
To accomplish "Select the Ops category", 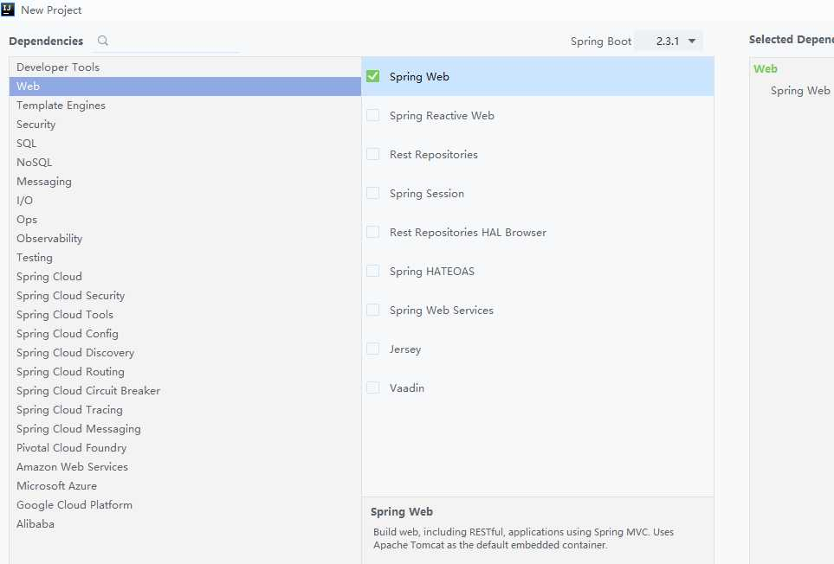I will pyautogui.click(x=185, y=220).
